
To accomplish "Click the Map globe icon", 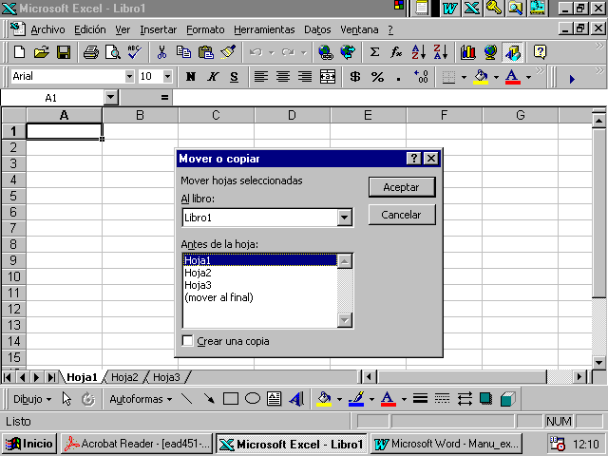I will 490,52.
